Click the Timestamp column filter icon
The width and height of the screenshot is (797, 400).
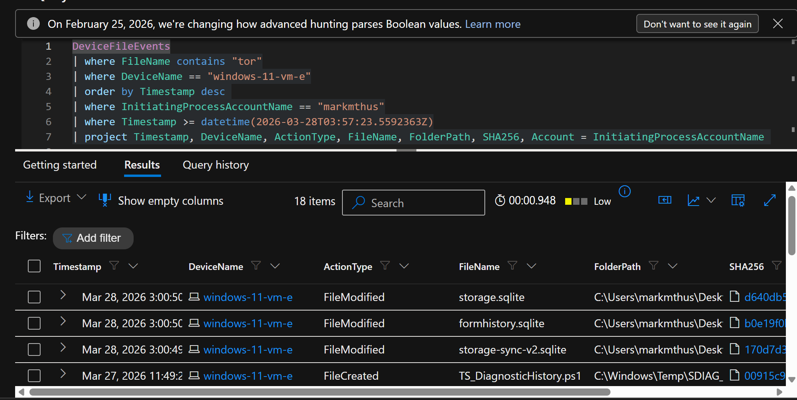pos(114,266)
